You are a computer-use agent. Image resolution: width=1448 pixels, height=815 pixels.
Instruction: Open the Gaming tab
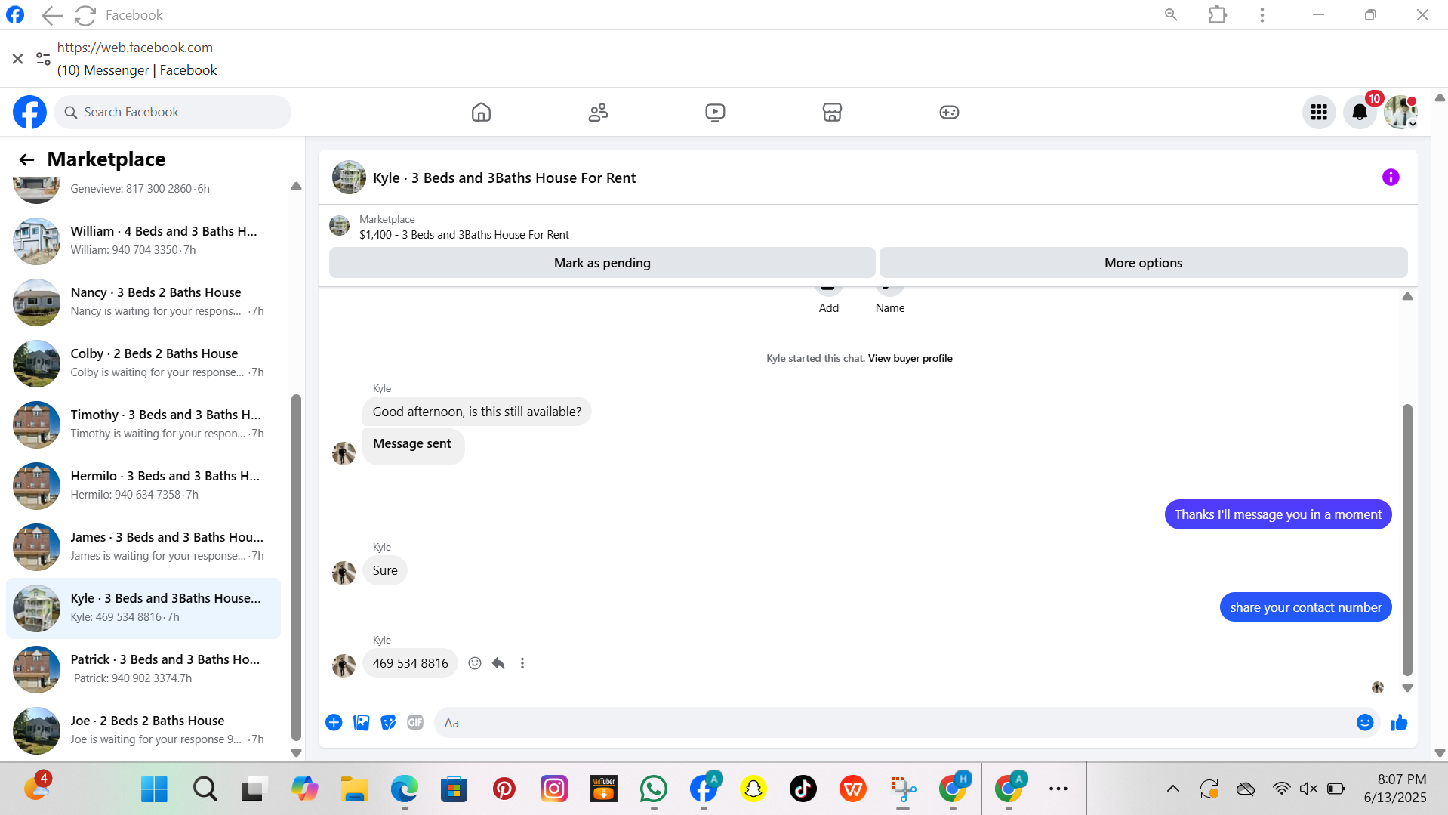point(949,113)
